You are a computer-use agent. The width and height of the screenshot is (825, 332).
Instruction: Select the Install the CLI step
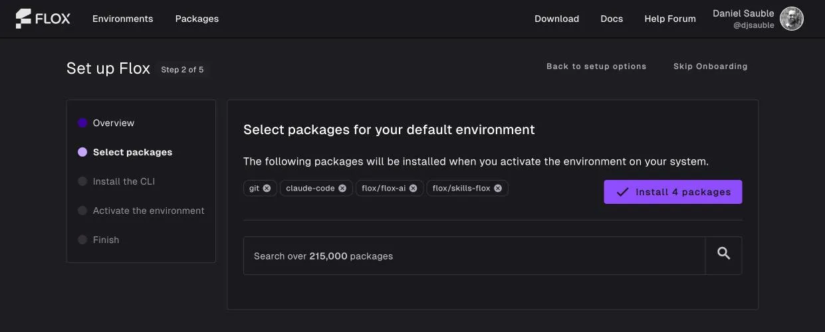point(116,181)
